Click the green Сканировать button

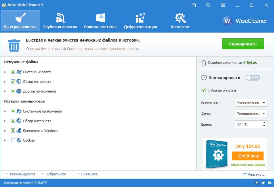point(243,44)
